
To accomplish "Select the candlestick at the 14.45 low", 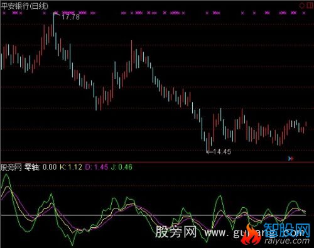I will (207, 144).
